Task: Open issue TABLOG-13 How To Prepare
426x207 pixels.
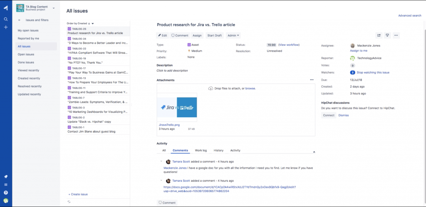Action: coord(98,80)
